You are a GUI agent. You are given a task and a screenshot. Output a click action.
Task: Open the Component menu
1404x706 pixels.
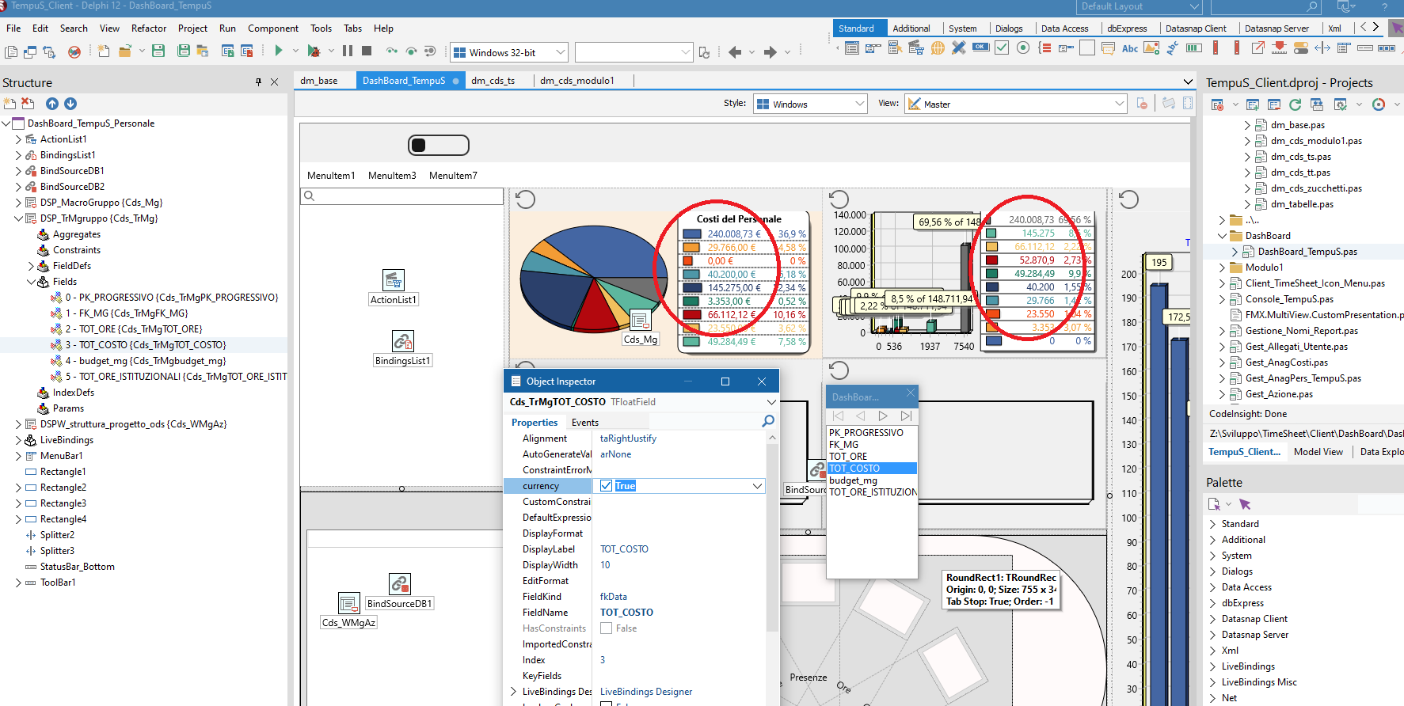pos(273,28)
